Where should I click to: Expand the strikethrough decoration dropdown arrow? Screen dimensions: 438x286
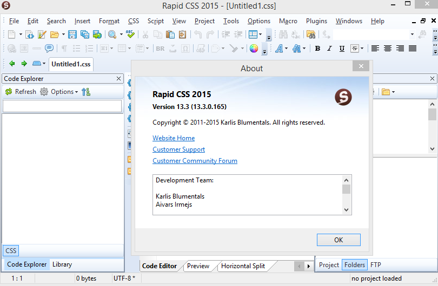pos(362,49)
